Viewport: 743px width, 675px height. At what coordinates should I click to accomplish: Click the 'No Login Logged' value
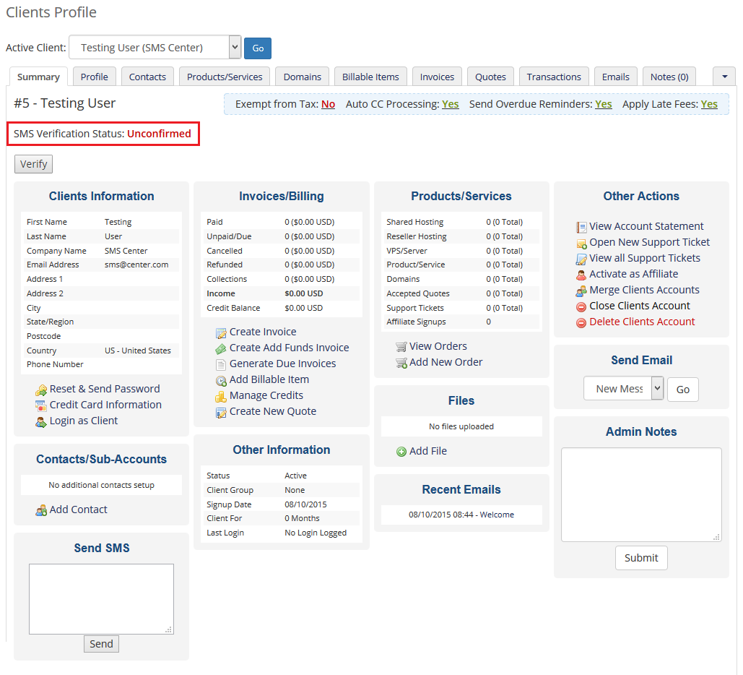click(316, 533)
